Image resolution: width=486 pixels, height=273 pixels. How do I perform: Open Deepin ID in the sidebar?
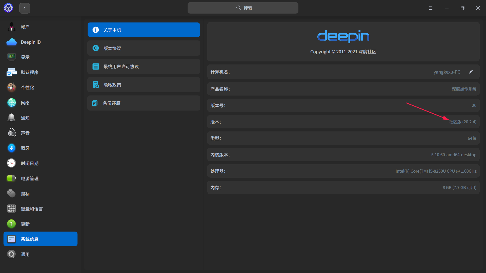click(x=31, y=42)
